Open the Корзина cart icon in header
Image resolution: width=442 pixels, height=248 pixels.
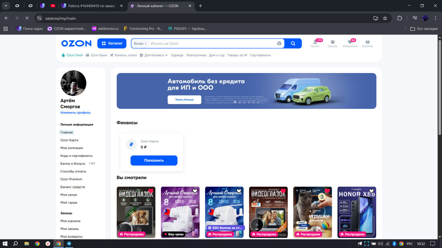pos(367,43)
